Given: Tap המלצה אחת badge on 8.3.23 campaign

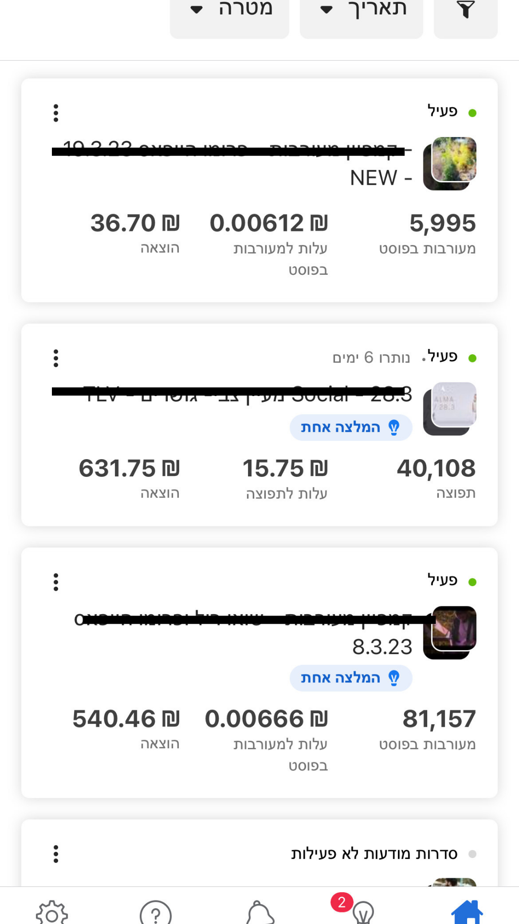Looking at the screenshot, I should click(351, 678).
